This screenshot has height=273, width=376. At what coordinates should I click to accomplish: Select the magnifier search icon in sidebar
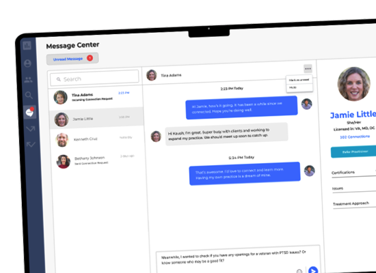click(x=29, y=96)
